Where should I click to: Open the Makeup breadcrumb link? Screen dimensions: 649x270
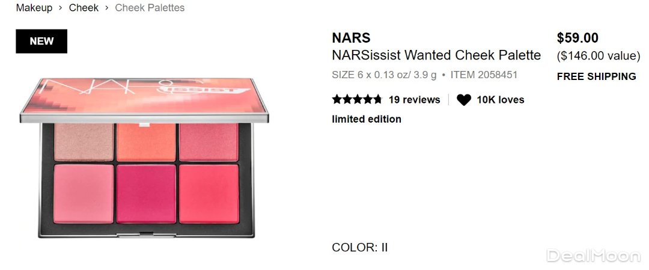[34, 8]
